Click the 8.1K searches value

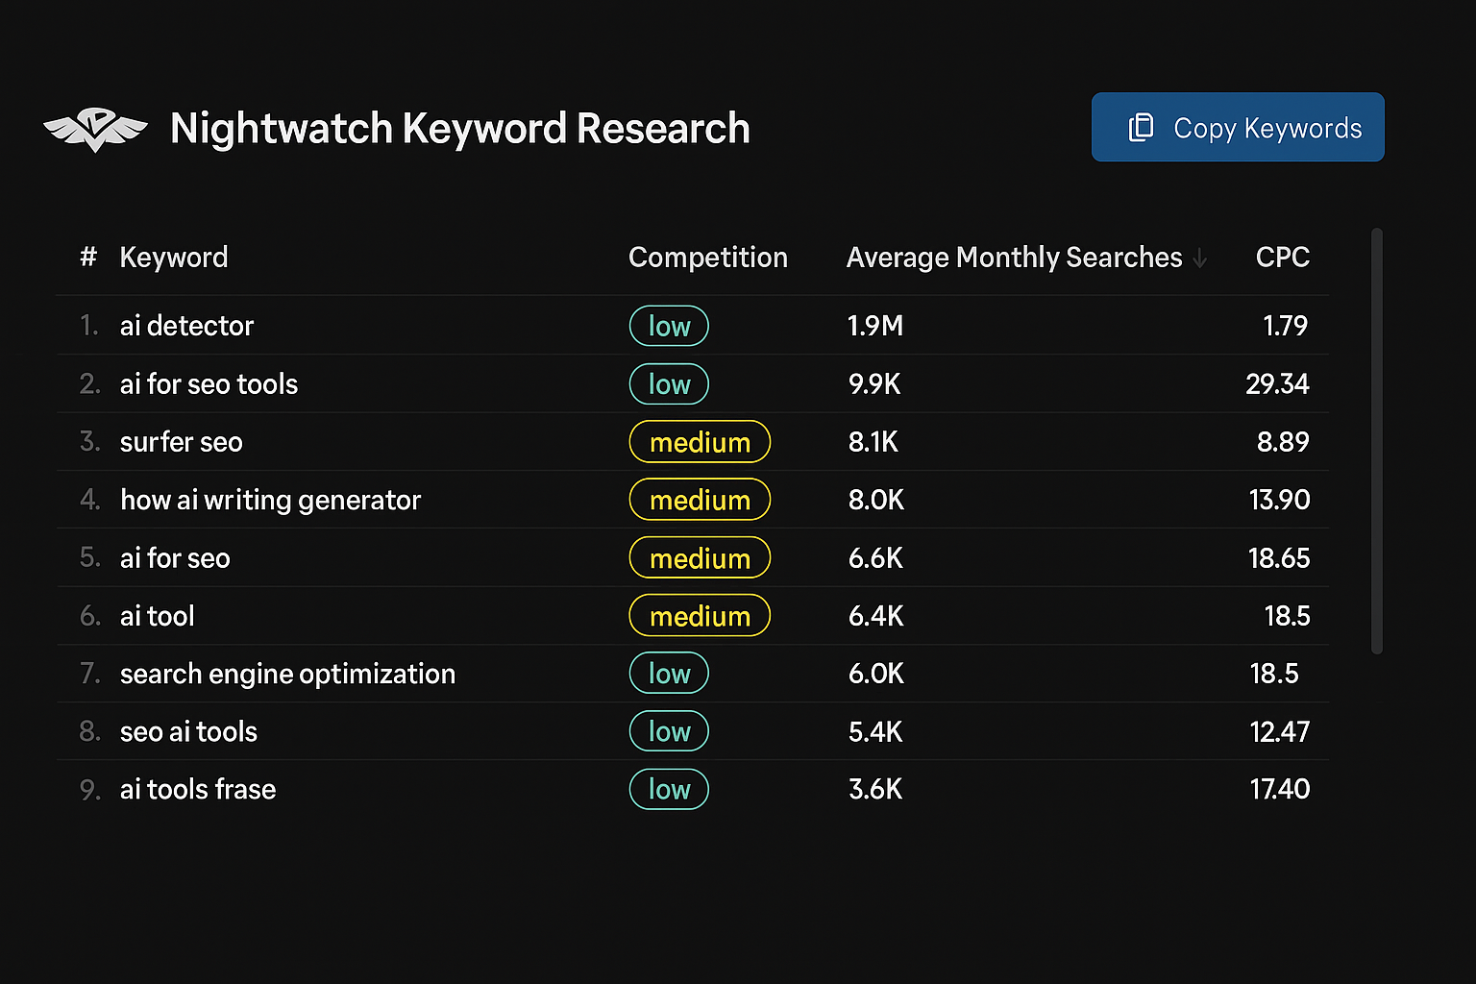pos(873,442)
